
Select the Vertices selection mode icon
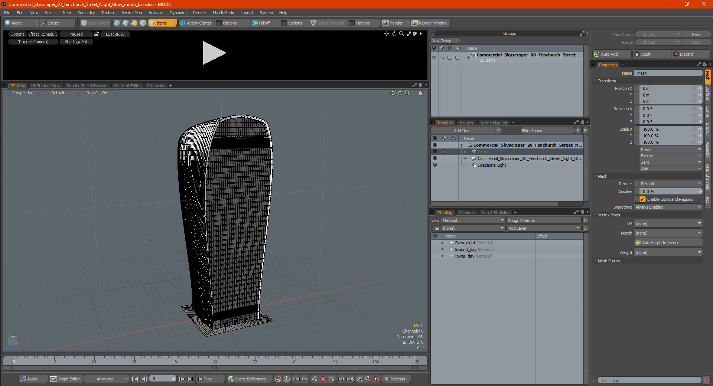coord(117,23)
